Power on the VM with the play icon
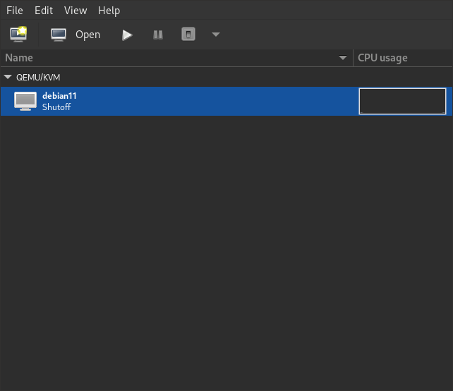This screenshot has height=391, width=453. pos(127,34)
